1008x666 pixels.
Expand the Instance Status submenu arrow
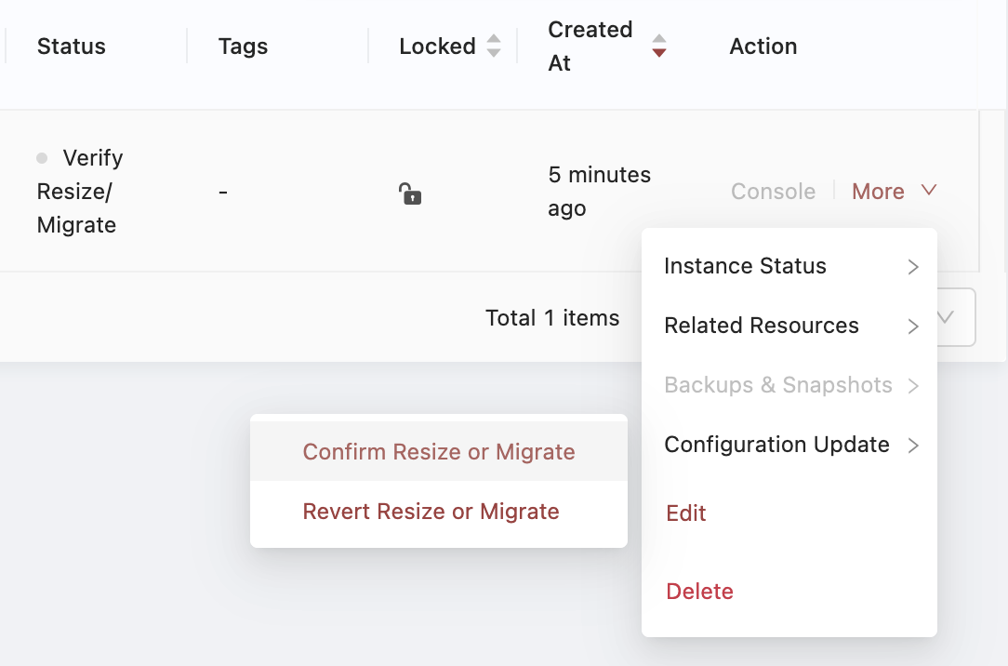pos(913,267)
